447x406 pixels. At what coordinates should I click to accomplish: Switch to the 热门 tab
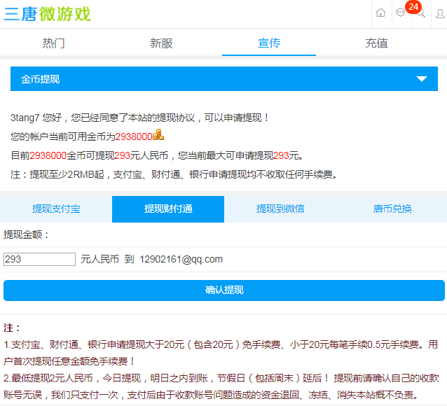[x=53, y=43]
